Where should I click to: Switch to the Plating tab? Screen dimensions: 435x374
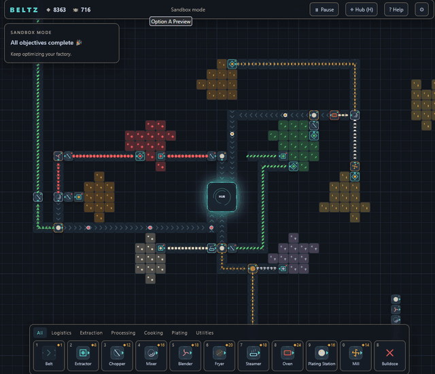tap(179, 333)
